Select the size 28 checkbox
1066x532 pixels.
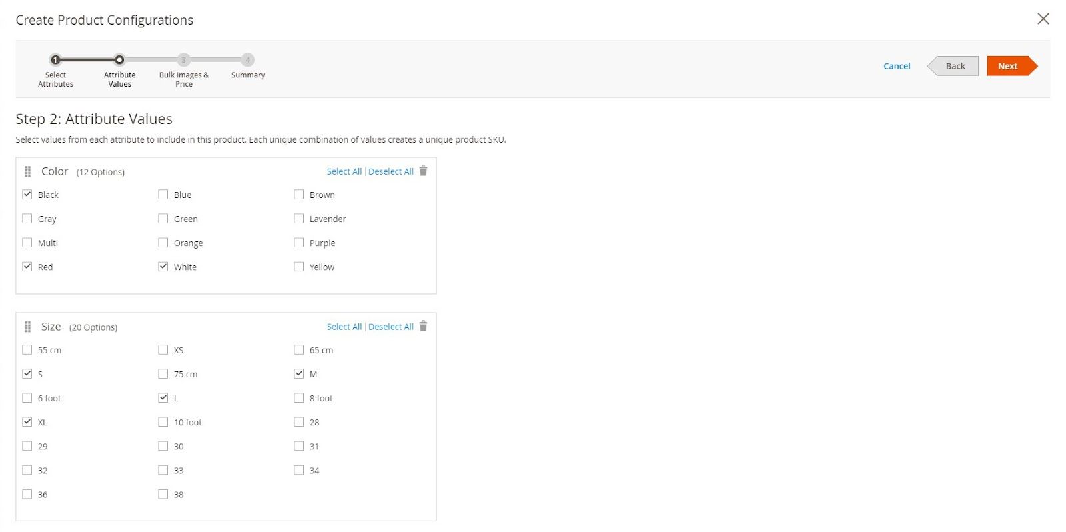299,422
